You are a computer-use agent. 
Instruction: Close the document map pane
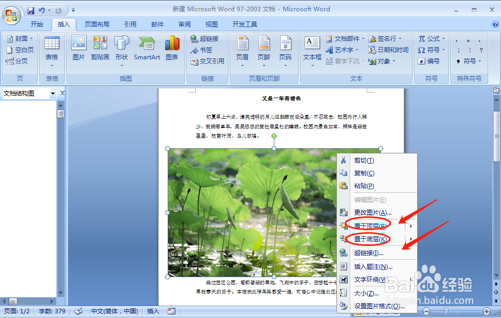click(x=62, y=93)
